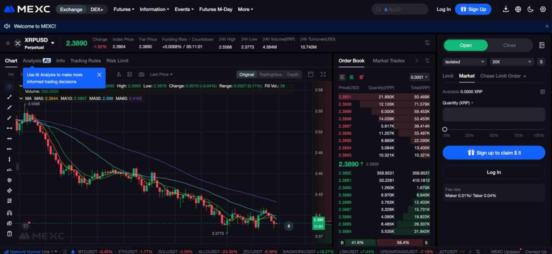
Task: Click the Quantity (XRP) input field
Action: [494, 115]
